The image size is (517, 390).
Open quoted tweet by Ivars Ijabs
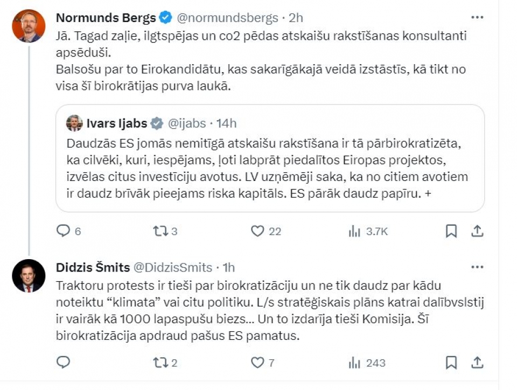point(270,158)
